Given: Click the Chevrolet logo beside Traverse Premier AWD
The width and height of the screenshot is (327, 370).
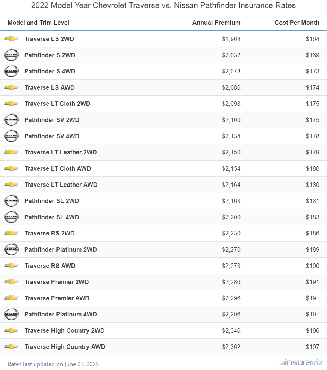Looking at the screenshot, I should (x=11, y=298).
